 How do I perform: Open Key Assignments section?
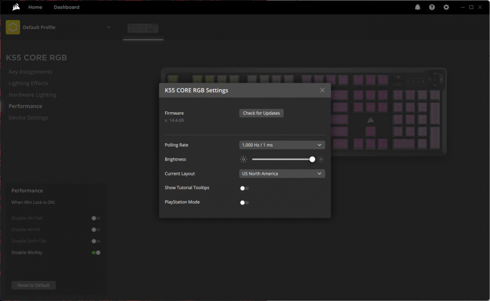[x=30, y=72]
